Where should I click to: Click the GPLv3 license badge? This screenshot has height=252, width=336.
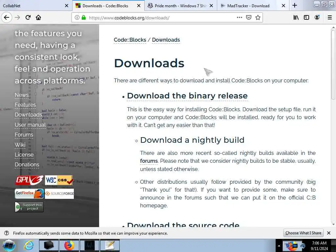click(29, 180)
